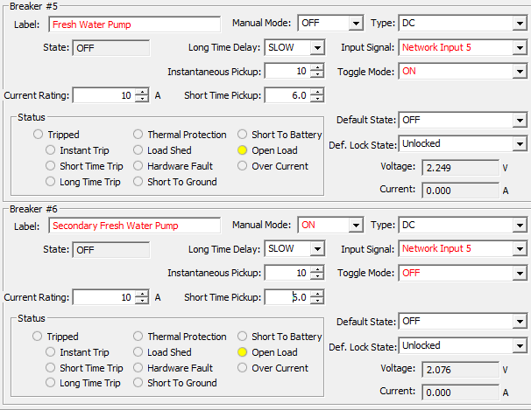
Task: Open Breaker #6 Type dropdown
Action: pos(519,226)
